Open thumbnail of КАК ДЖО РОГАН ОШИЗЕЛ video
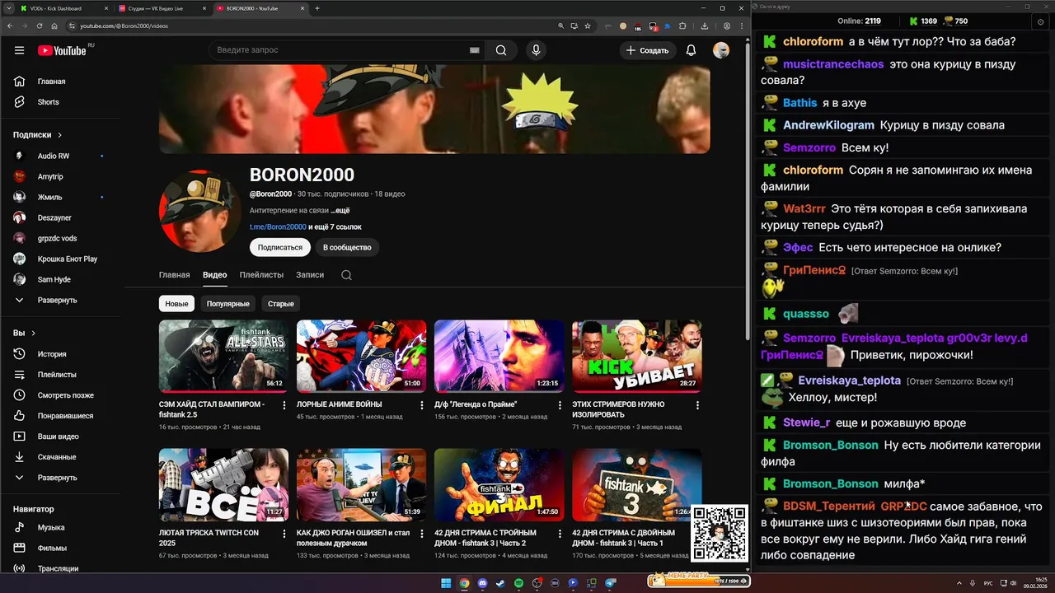The image size is (1055, 593). 362,484
